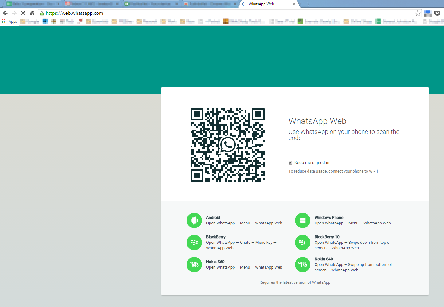444x307 pixels.
Task: Open a new browser tab
Action: [x=304, y=4]
